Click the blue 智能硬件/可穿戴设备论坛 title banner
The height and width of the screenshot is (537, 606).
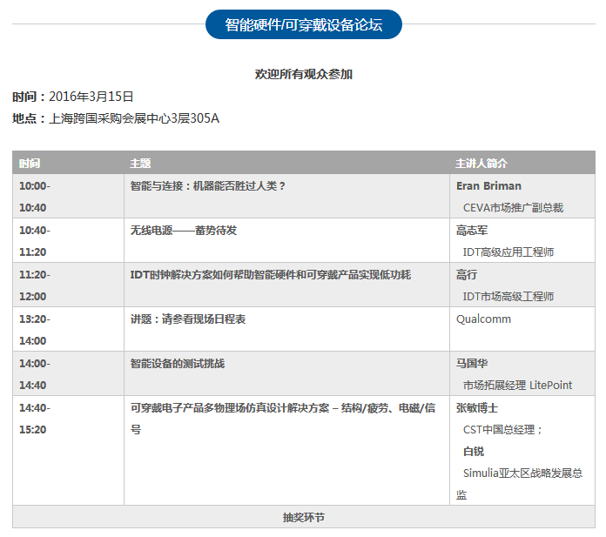[x=303, y=24]
